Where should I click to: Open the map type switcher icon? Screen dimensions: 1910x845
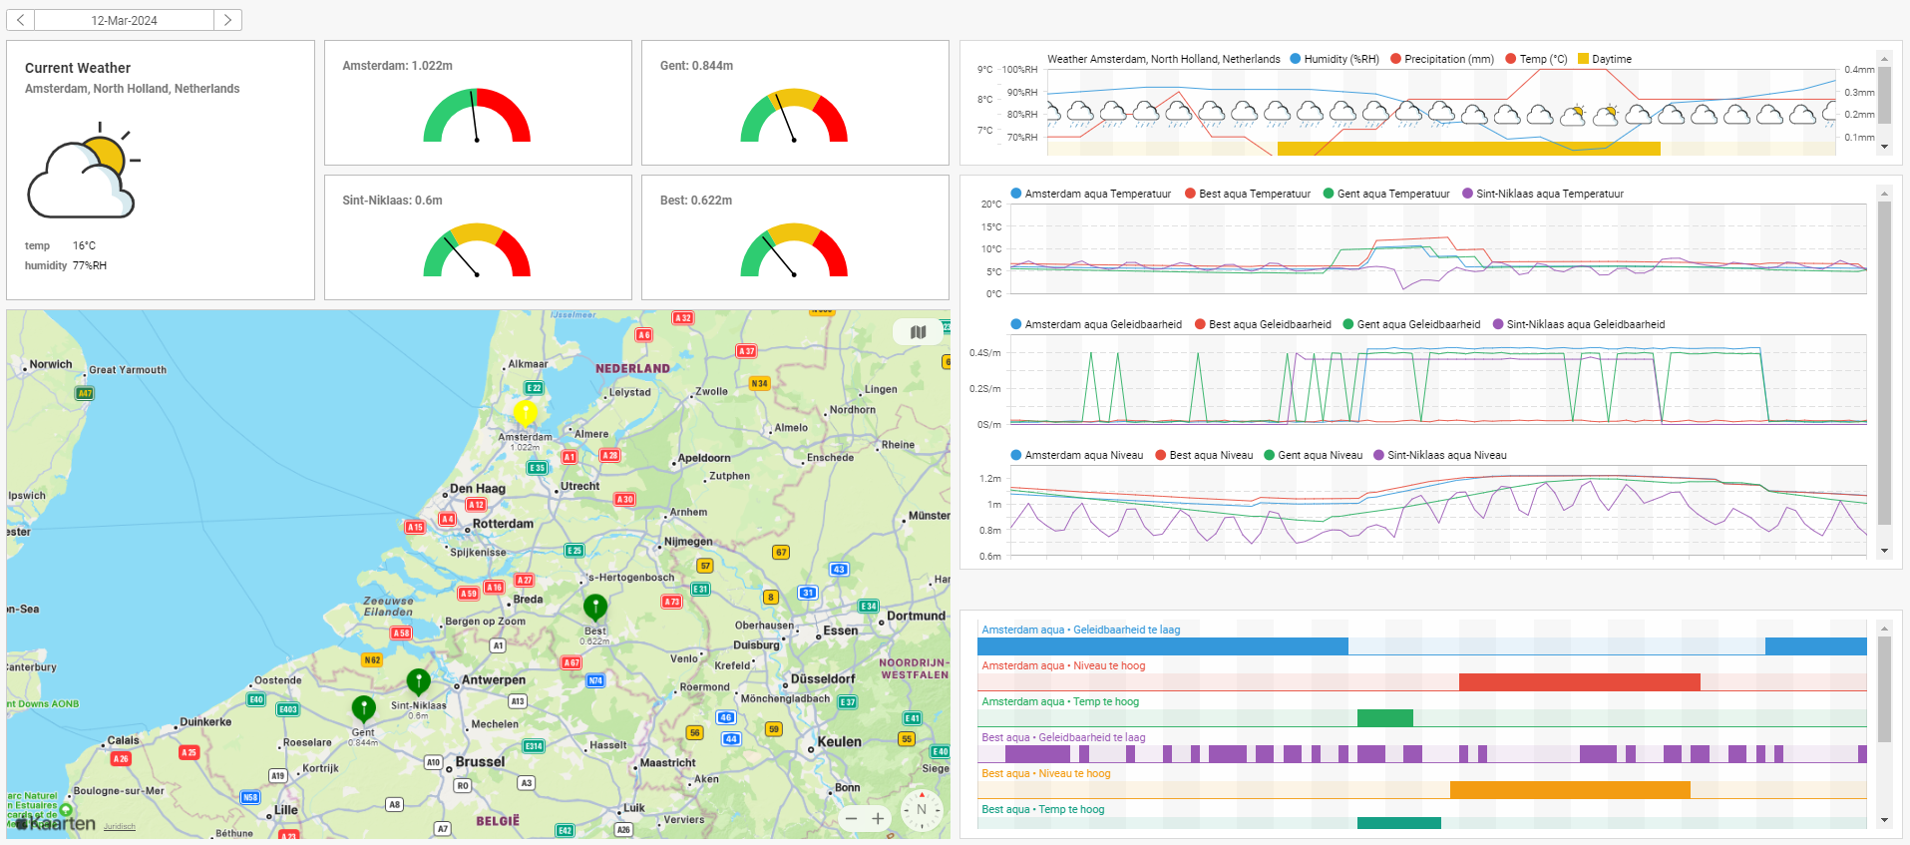coord(918,332)
